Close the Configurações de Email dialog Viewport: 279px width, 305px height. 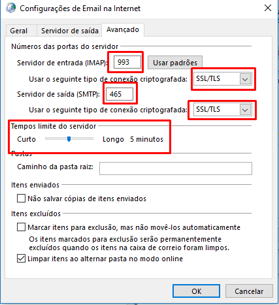(268, 8)
